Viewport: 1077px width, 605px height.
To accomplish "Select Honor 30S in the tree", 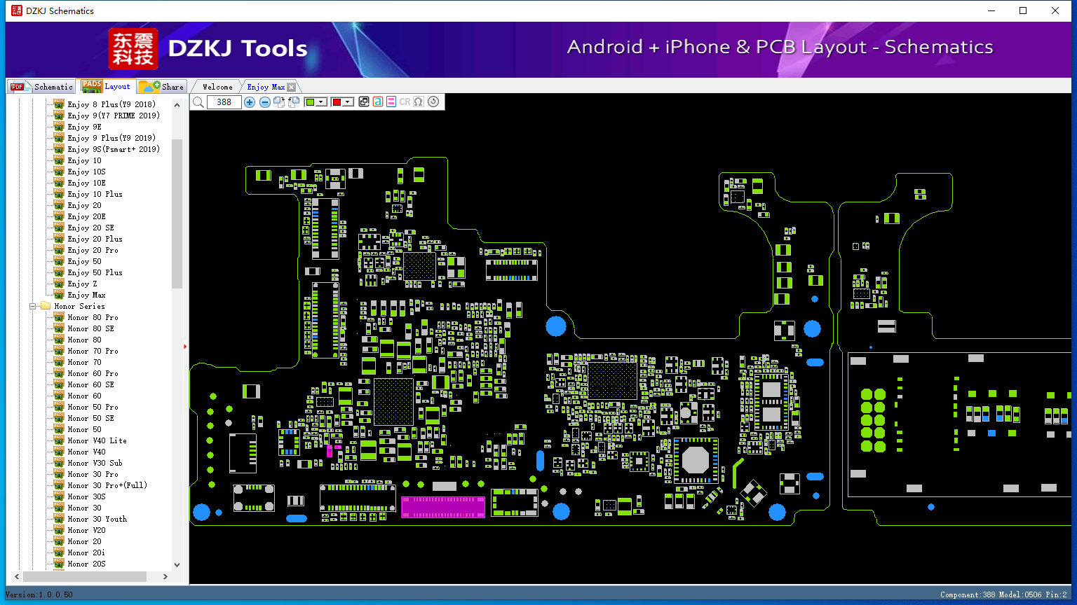I will [x=86, y=496].
